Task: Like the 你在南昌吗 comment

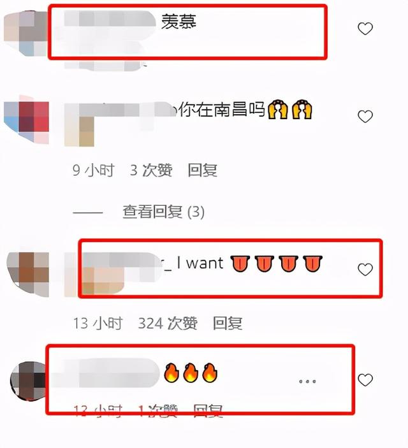Action: click(x=365, y=116)
